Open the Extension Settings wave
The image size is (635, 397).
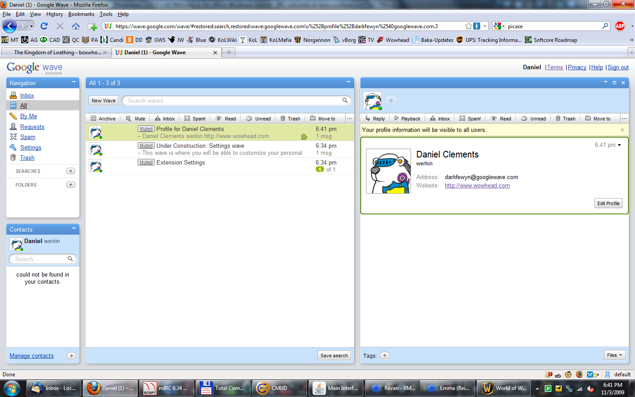[220, 166]
